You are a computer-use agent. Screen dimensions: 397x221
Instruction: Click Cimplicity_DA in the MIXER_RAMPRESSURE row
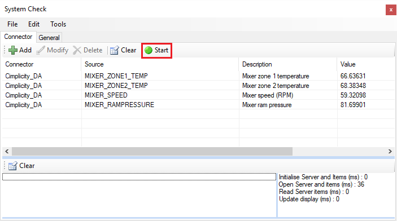[x=23, y=105]
